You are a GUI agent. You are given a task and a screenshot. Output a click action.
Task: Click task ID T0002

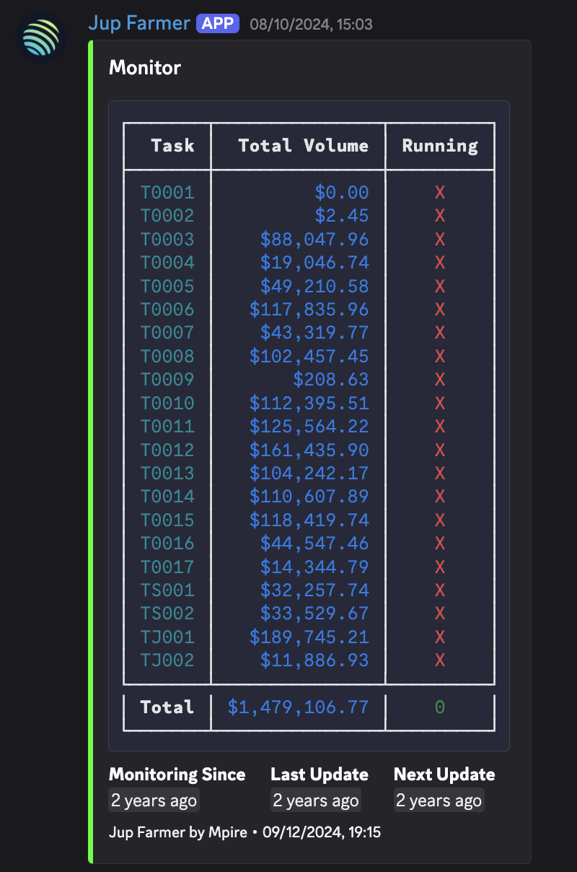(x=167, y=216)
